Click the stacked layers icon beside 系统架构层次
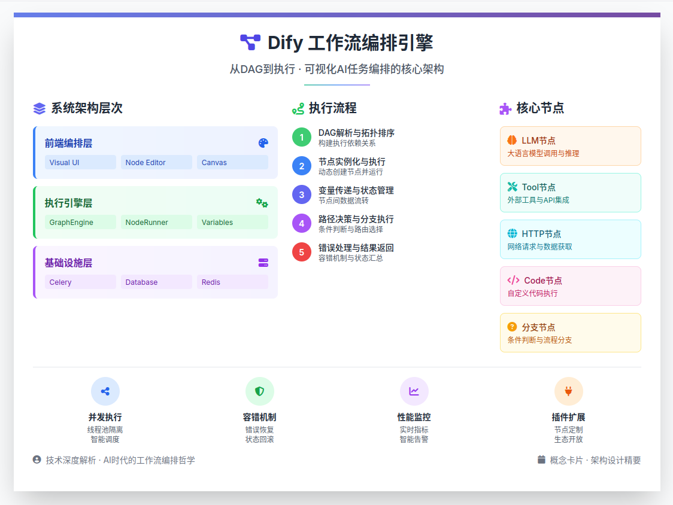The width and height of the screenshot is (673, 505). (x=39, y=108)
